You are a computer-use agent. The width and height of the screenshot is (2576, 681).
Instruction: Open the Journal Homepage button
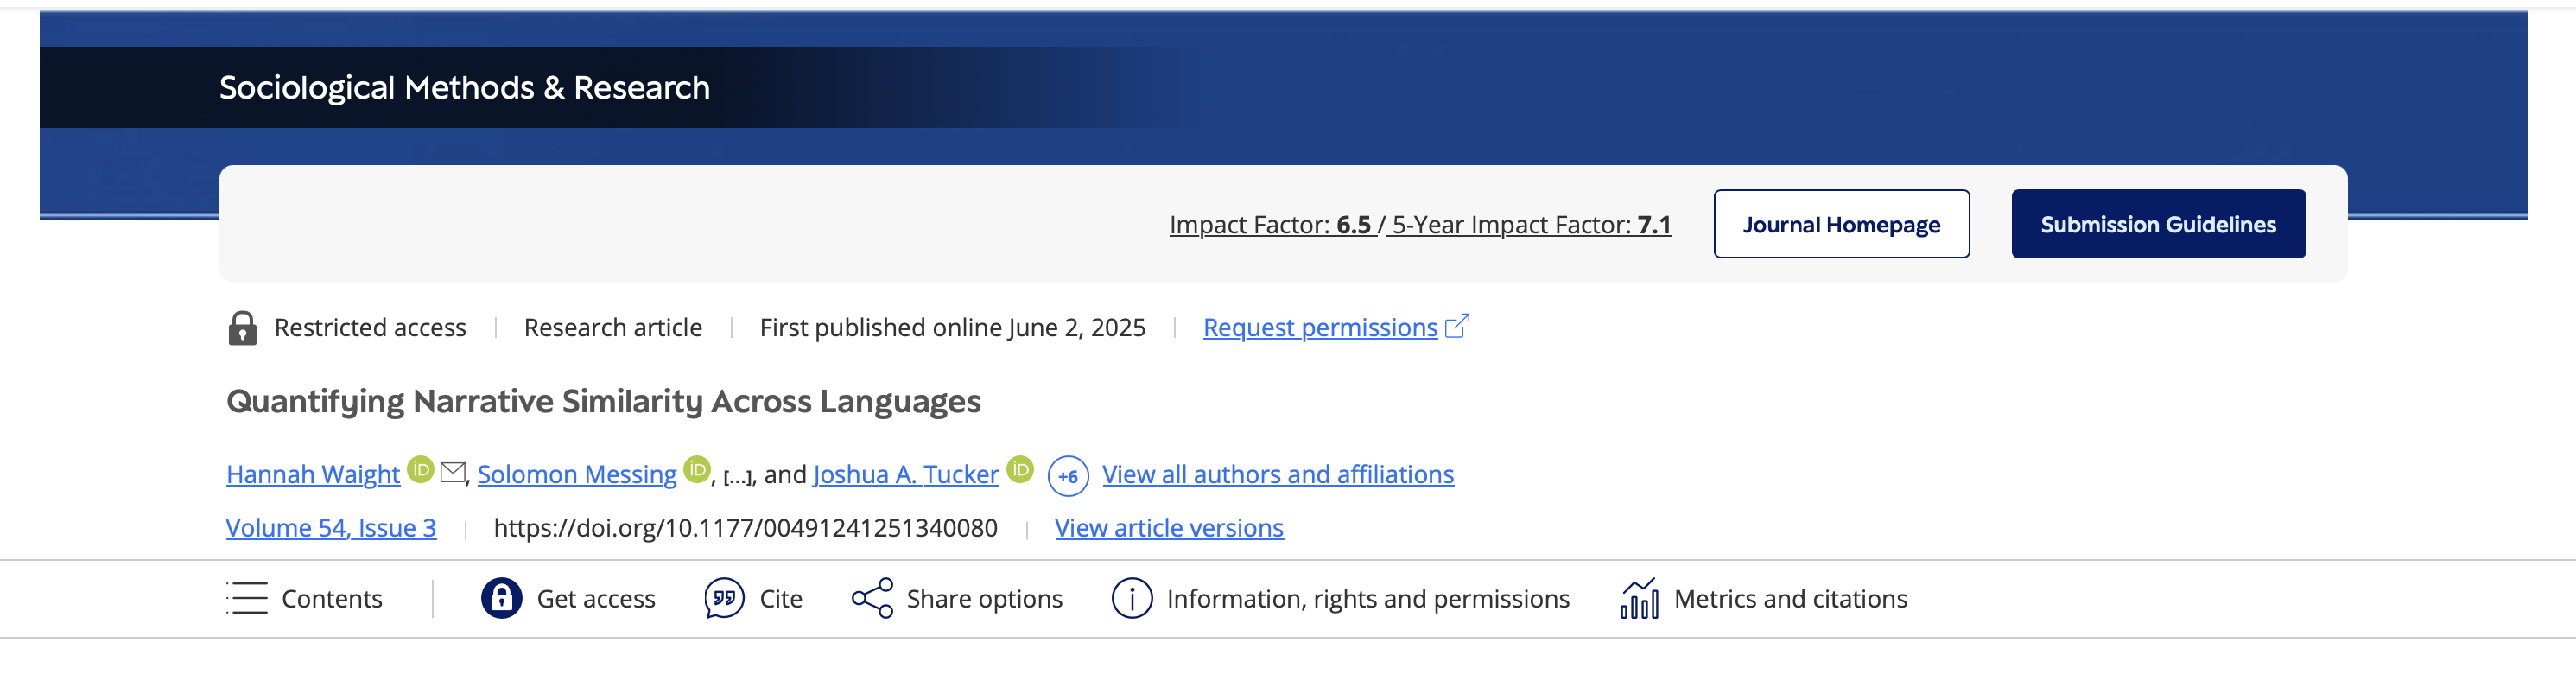pyautogui.click(x=1841, y=224)
